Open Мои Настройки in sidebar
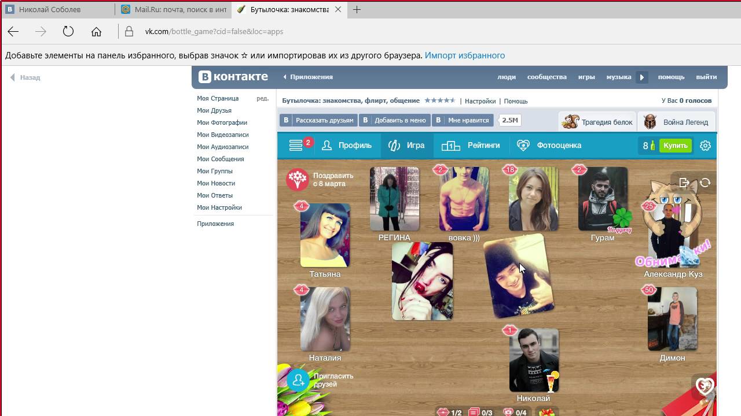 click(x=219, y=207)
